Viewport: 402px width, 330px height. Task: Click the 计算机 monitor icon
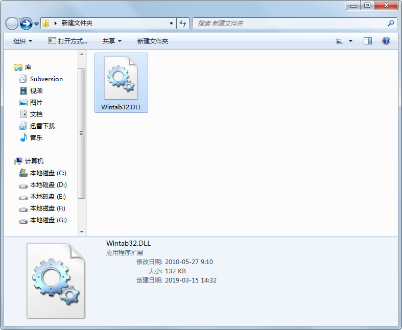[x=18, y=161]
